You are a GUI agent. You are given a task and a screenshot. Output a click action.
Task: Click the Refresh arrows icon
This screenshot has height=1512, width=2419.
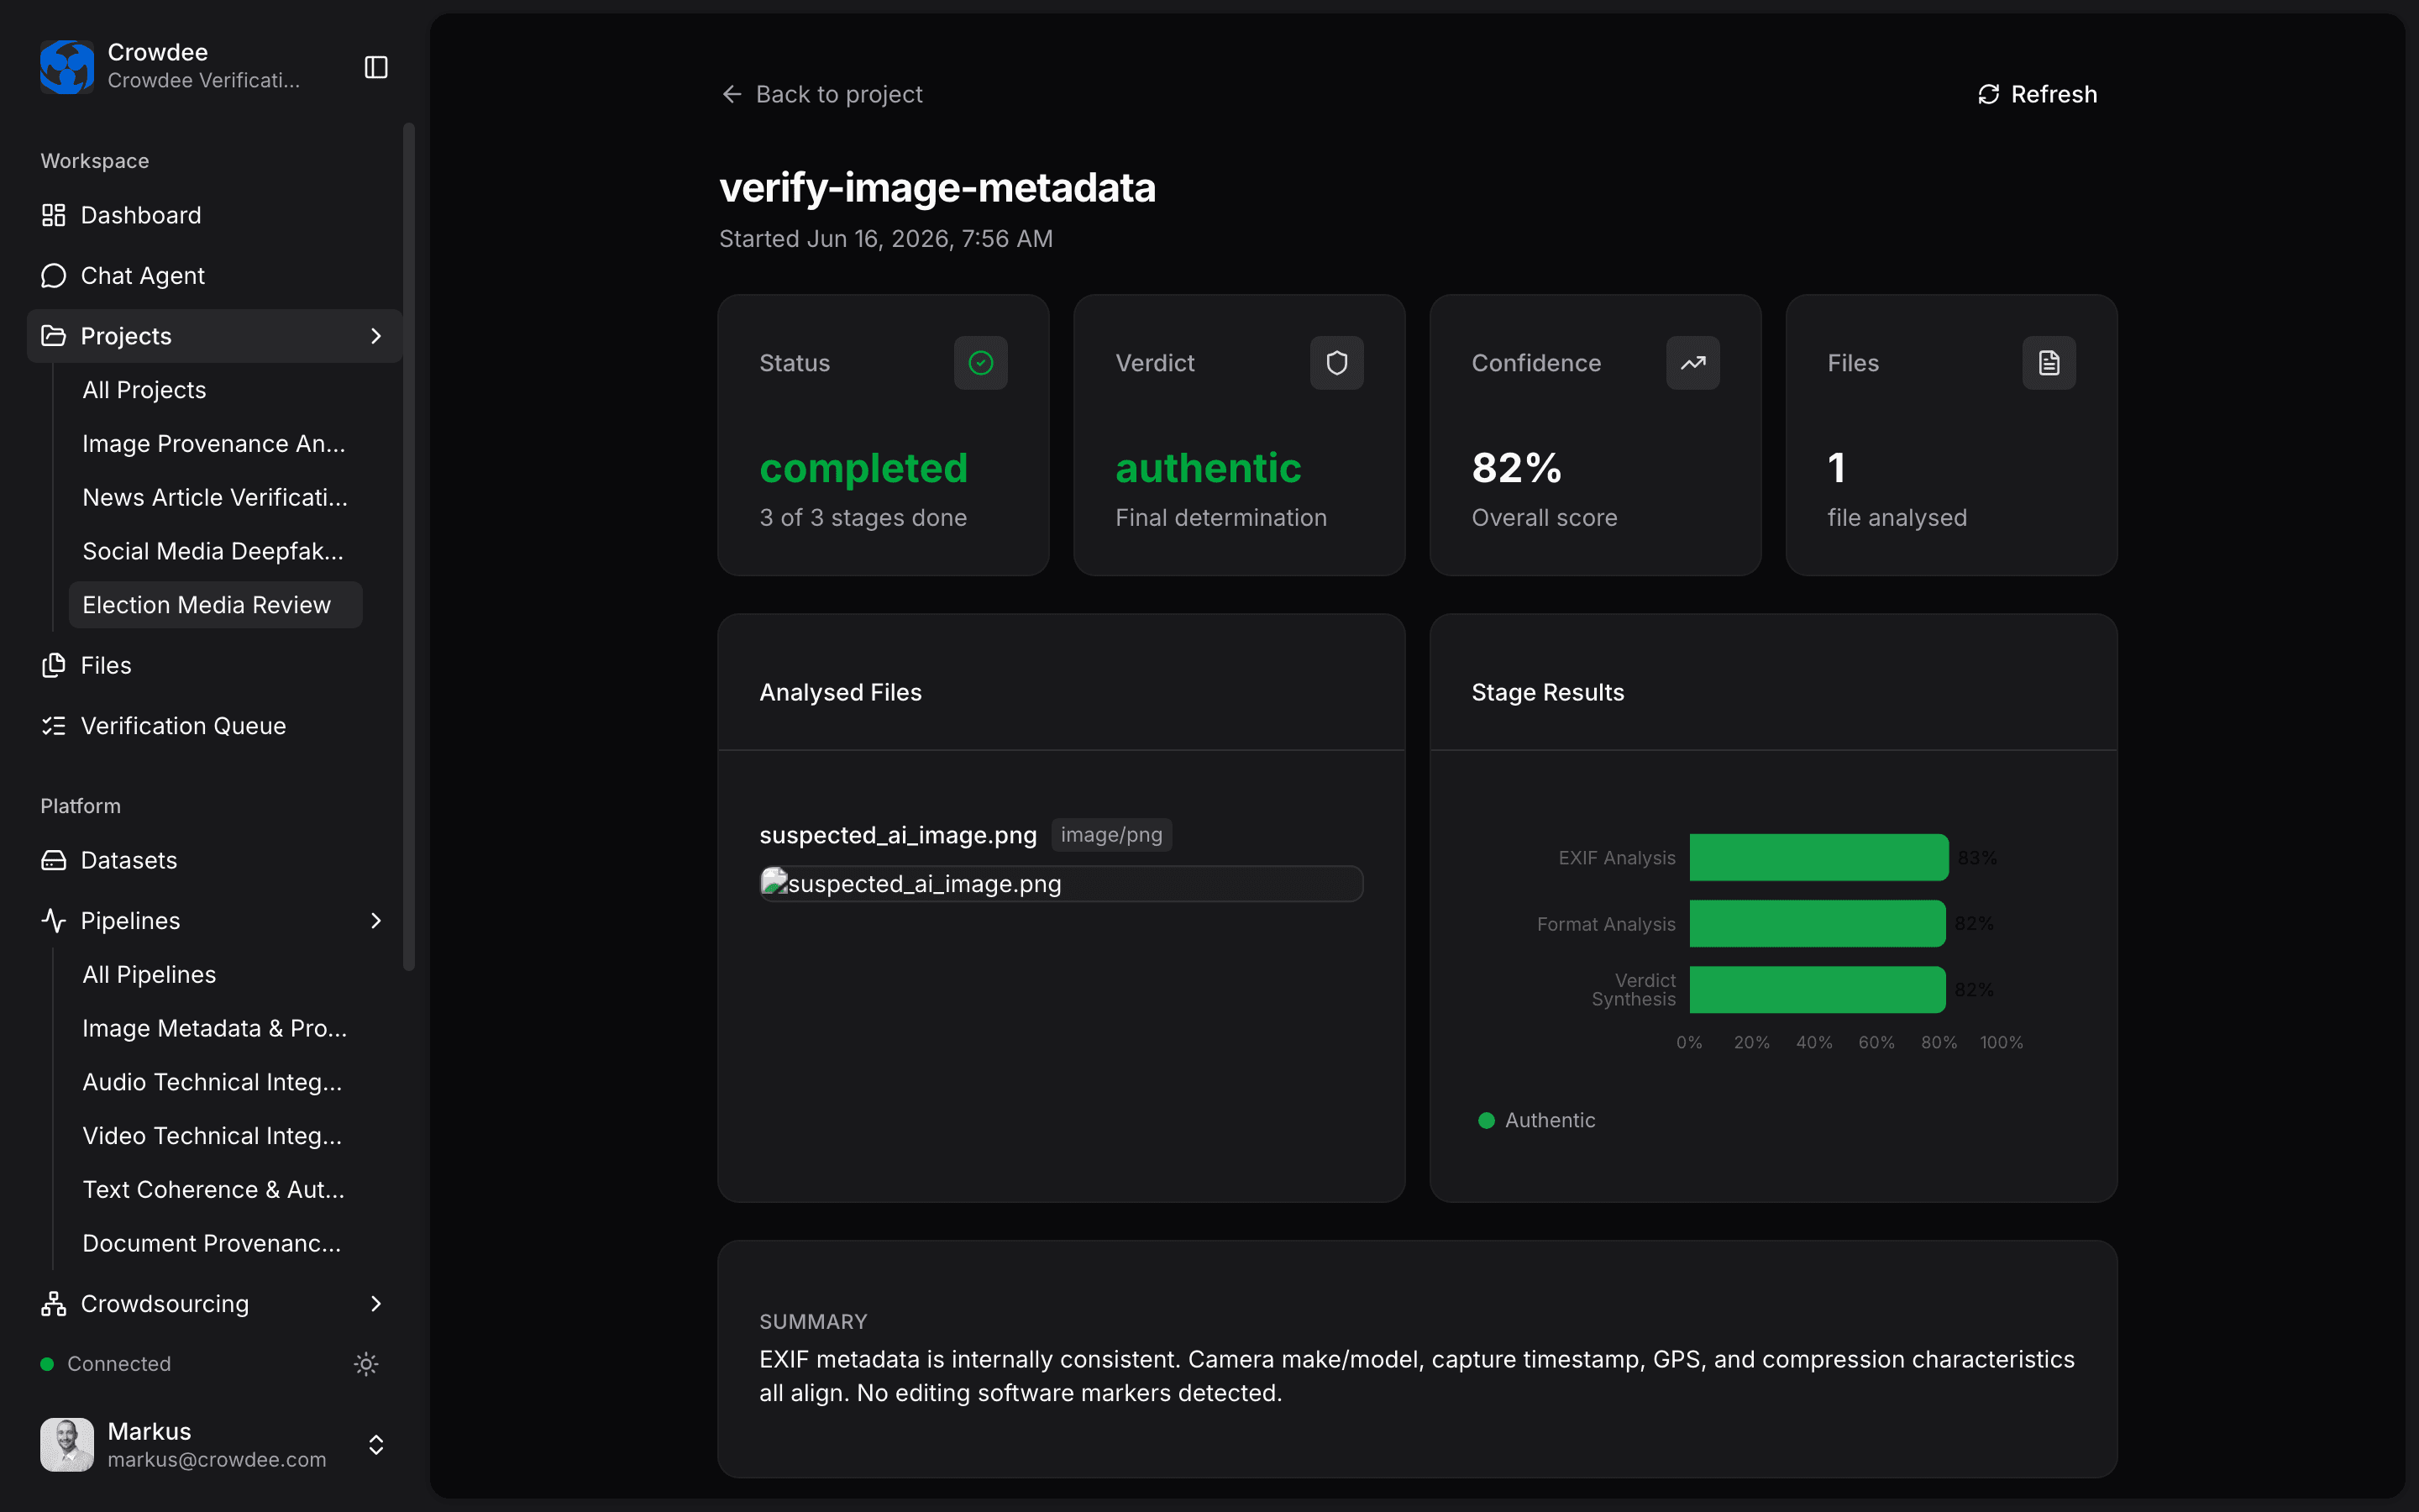1988,94
